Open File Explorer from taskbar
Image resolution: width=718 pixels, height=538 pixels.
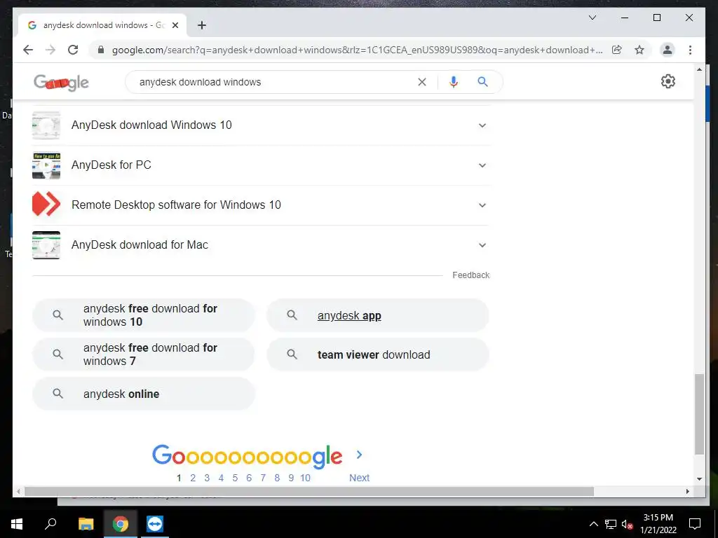tap(86, 524)
